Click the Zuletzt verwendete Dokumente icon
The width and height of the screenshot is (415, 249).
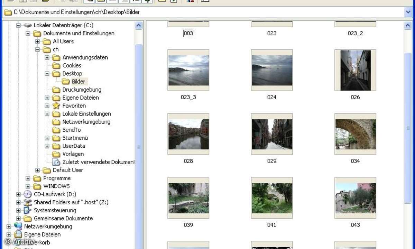(x=56, y=162)
